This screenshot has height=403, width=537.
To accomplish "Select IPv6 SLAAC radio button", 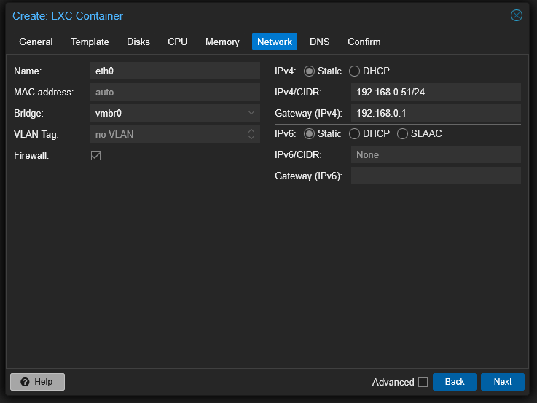I will (x=402, y=134).
